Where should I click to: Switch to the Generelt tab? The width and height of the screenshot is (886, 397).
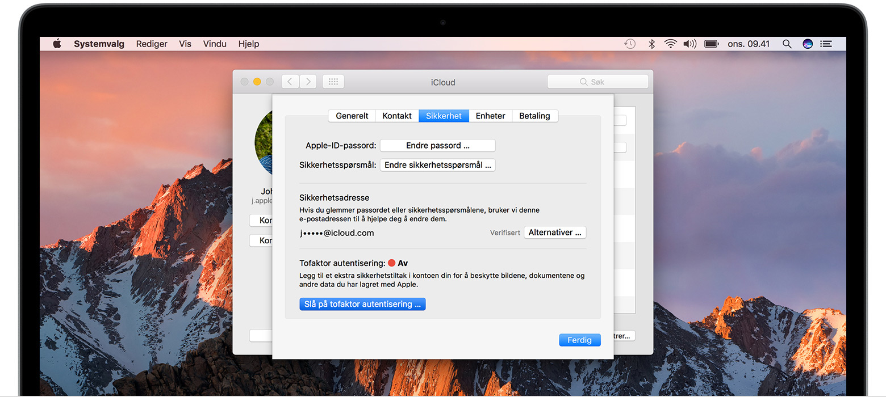click(352, 116)
